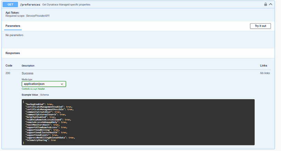Open the application/json media type dropdown
The width and height of the screenshot is (281, 151).
[44, 84]
